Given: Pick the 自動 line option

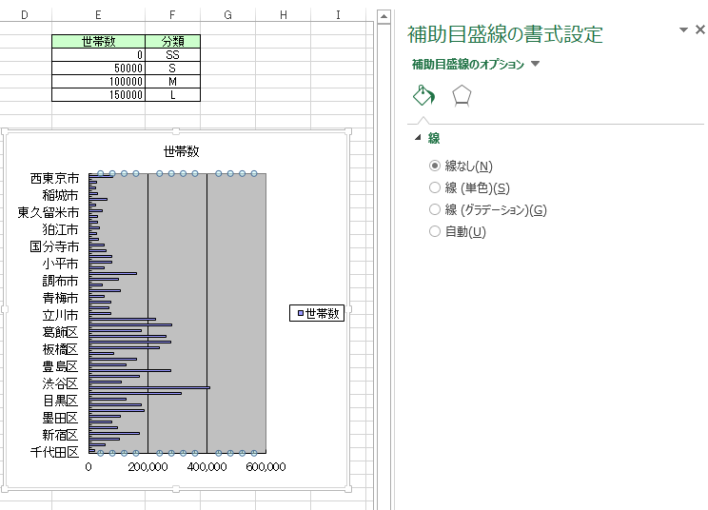Looking at the screenshot, I should point(436,231).
